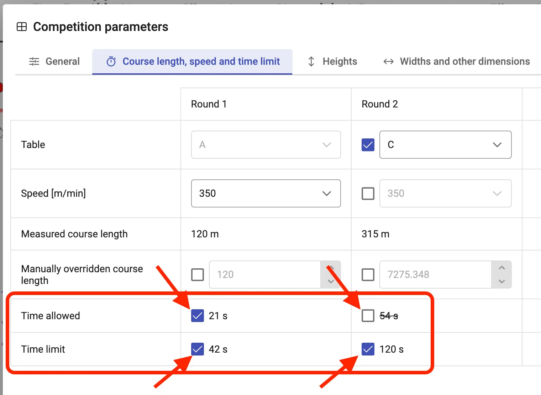The width and height of the screenshot is (541, 395).
Task: Enable Round 2 Speed override checkbox
Action: pyautogui.click(x=368, y=194)
